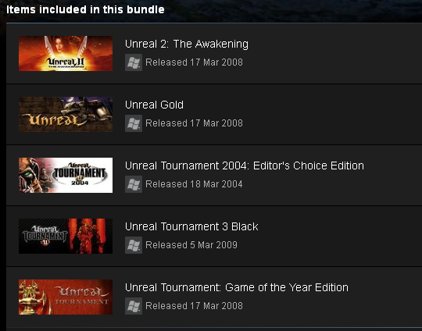Open Unreal 2: The Awakening title link
This screenshot has width=422, height=331.
point(187,44)
